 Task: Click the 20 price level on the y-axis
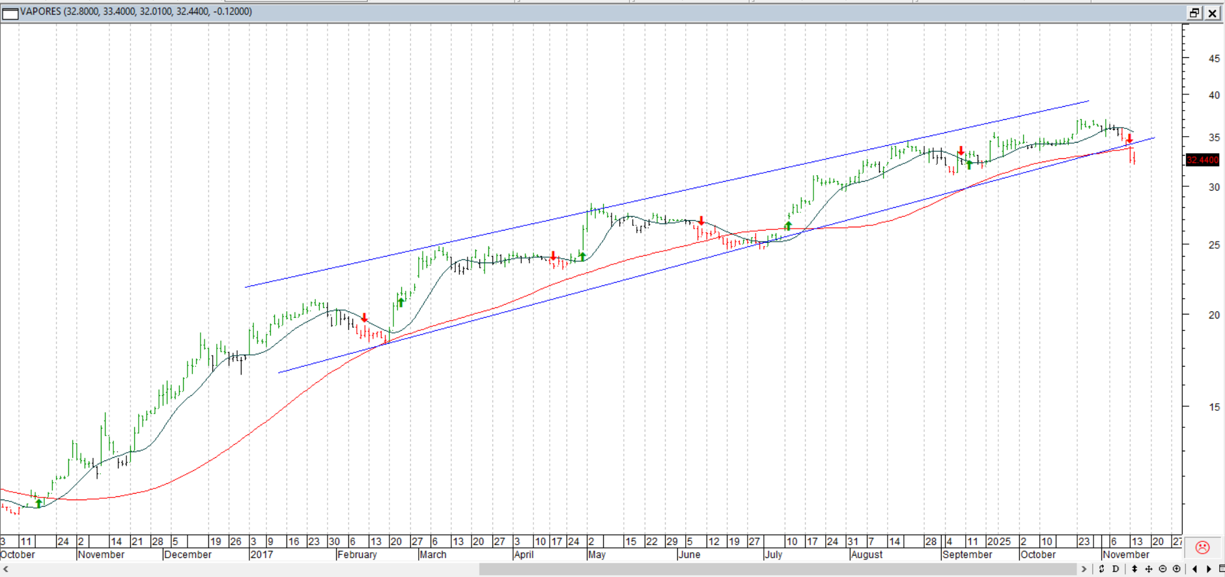[1214, 315]
